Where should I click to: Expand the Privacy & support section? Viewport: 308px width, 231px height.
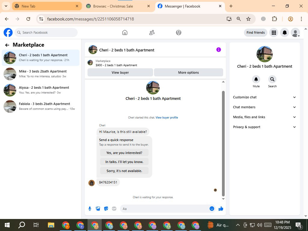tap(264, 127)
